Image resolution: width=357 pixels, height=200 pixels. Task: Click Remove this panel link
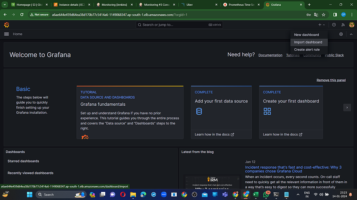331,80
